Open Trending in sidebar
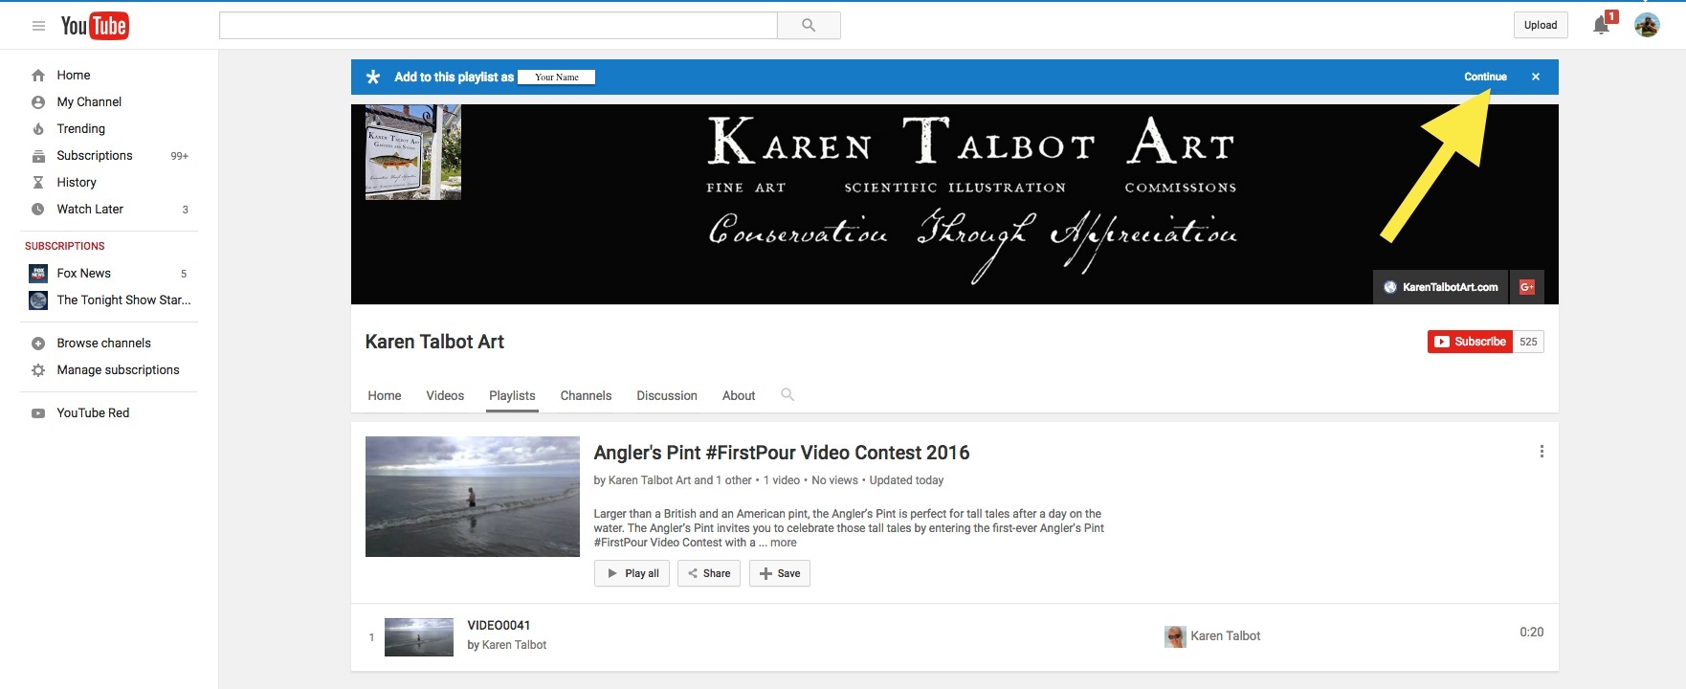Screen dimensions: 1686x689 coord(81,129)
